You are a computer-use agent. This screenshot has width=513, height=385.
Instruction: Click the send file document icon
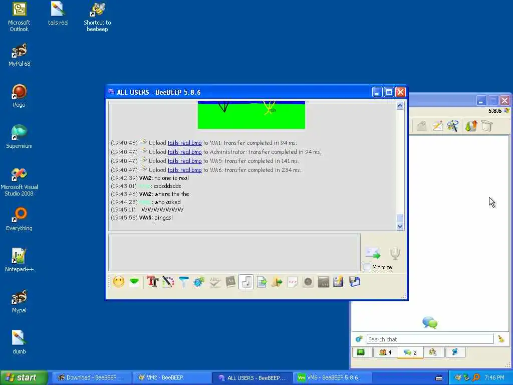(262, 282)
